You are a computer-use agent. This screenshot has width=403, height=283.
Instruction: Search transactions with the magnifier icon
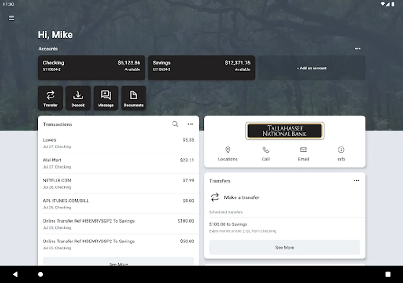pos(175,124)
